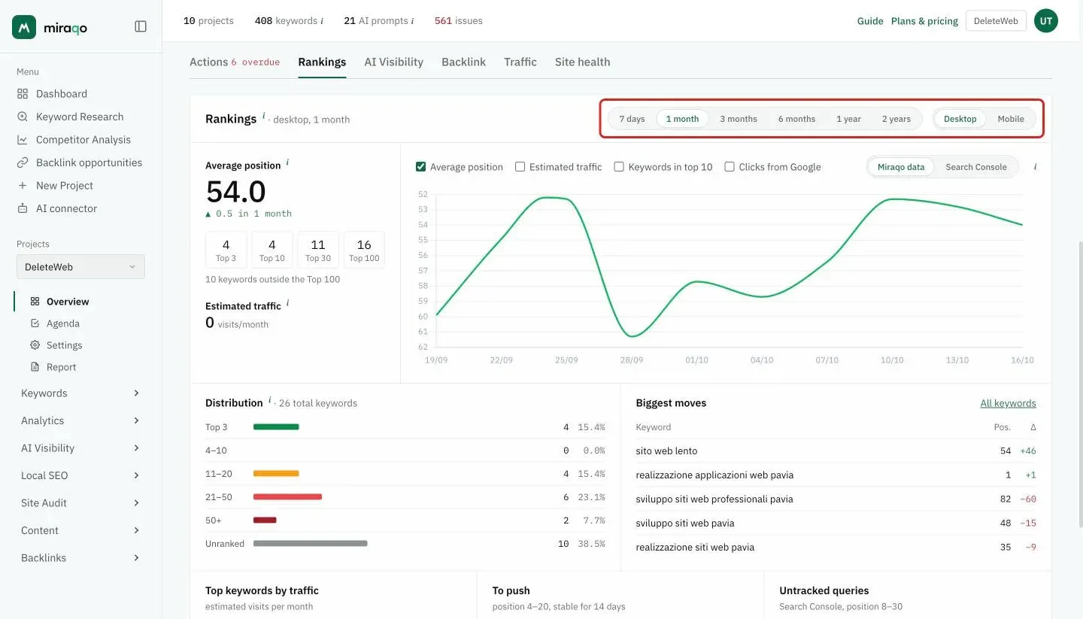Click the info icon beside Average position value
The width and height of the screenshot is (1083, 619).
pyautogui.click(x=287, y=163)
